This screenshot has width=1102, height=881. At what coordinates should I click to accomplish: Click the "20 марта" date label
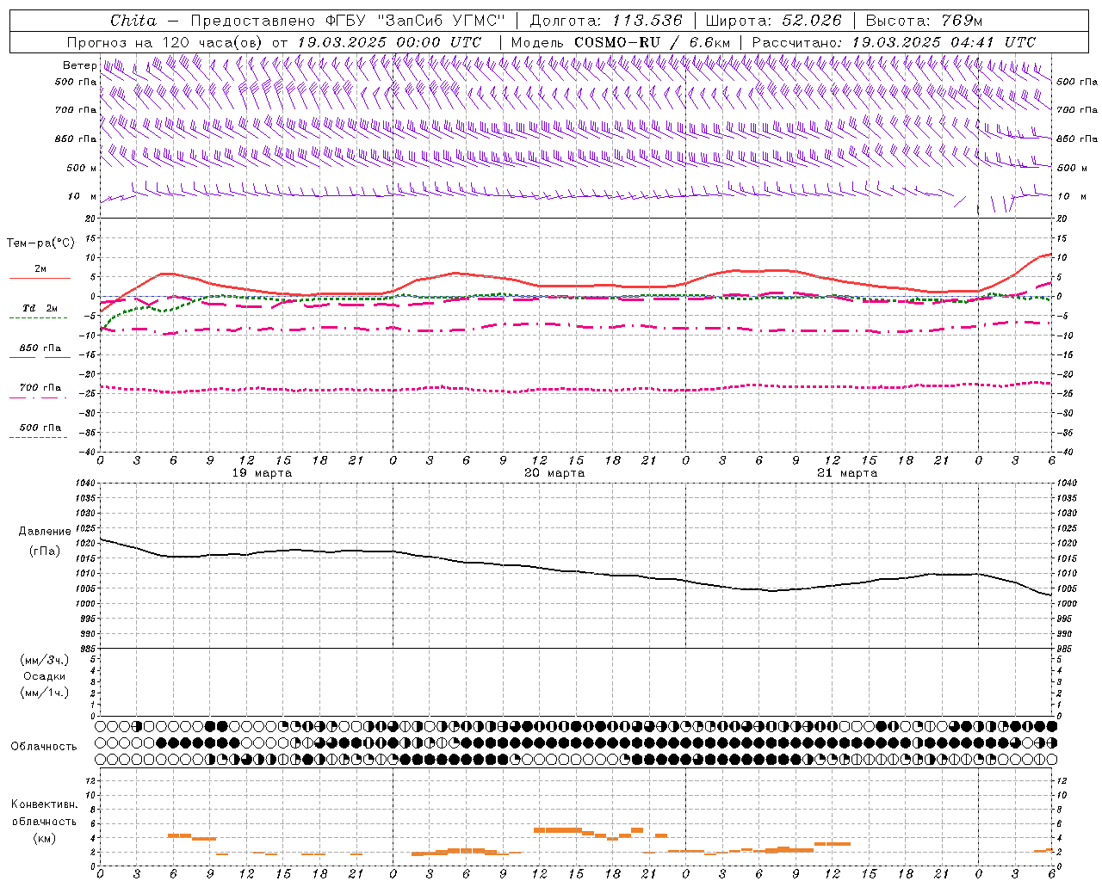click(x=554, y=473)
